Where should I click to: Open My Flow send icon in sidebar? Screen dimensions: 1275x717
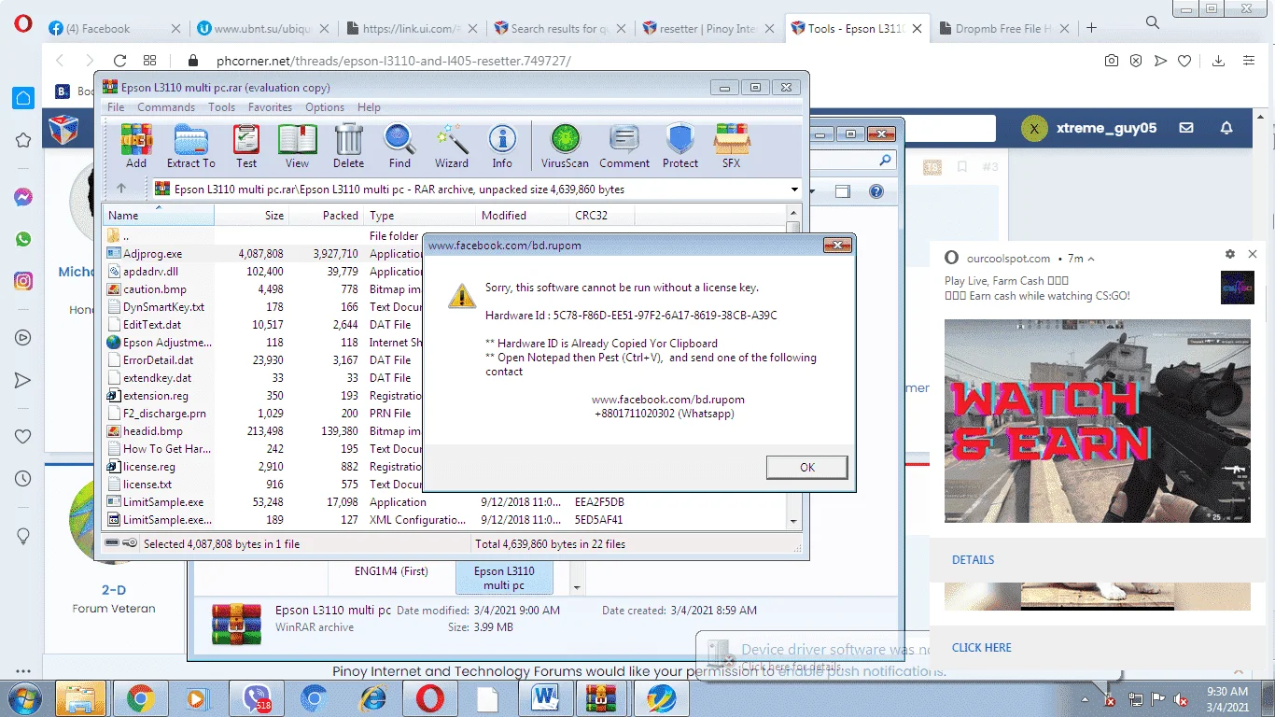(23, 380)
